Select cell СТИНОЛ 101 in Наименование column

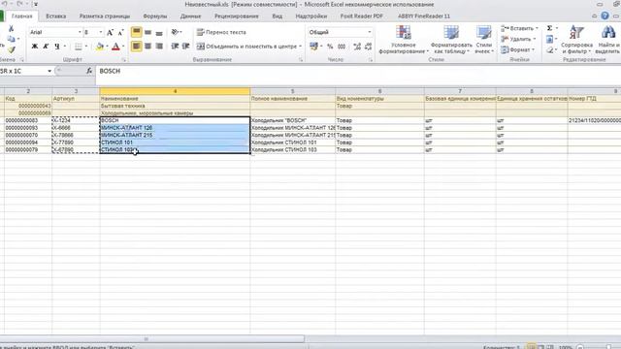point(175,143)
